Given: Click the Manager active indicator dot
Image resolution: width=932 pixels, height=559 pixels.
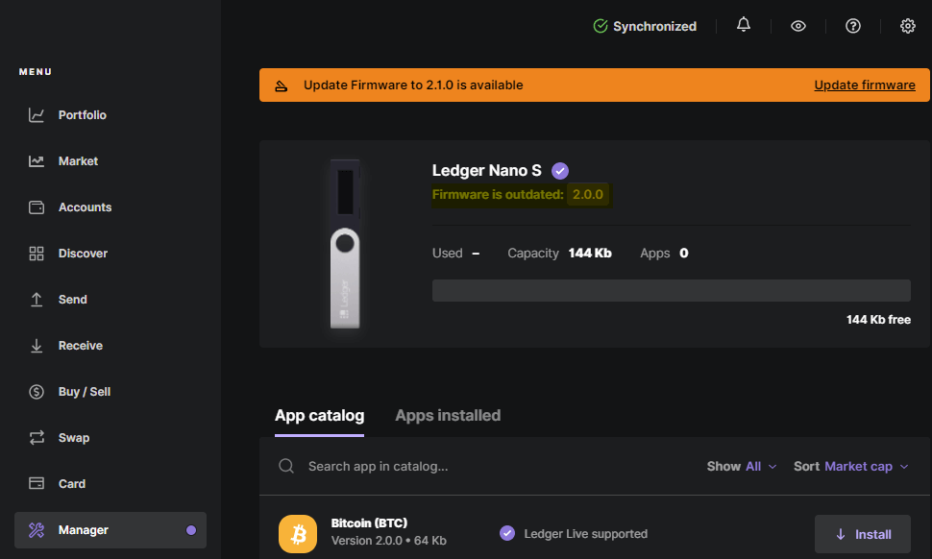Looking at the screenshot, I should coord(190,529).
